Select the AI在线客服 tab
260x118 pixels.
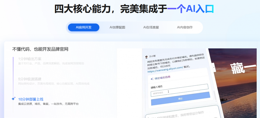(x=151, y=27)
